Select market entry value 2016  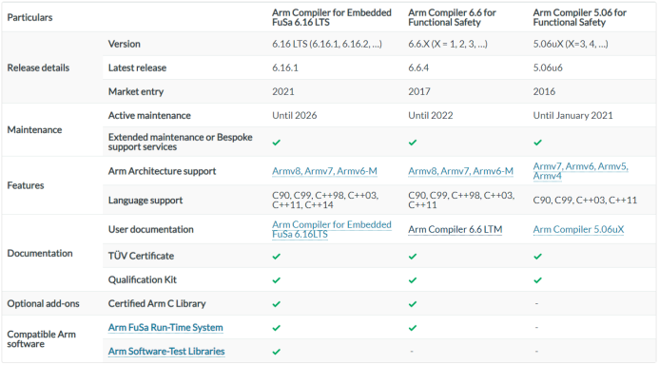point(544,91)
